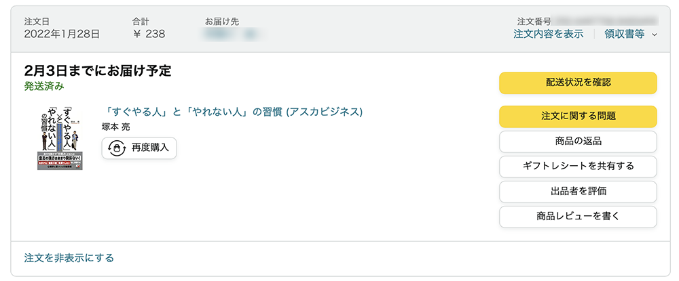Open 注文内容を表示 order details link
The width and height of the screenshot is (679, 281).
coord(548,34)
